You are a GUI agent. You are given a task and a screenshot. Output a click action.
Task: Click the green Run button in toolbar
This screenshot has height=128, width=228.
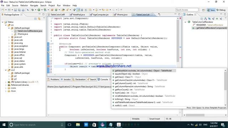click(x=39, y=10)
